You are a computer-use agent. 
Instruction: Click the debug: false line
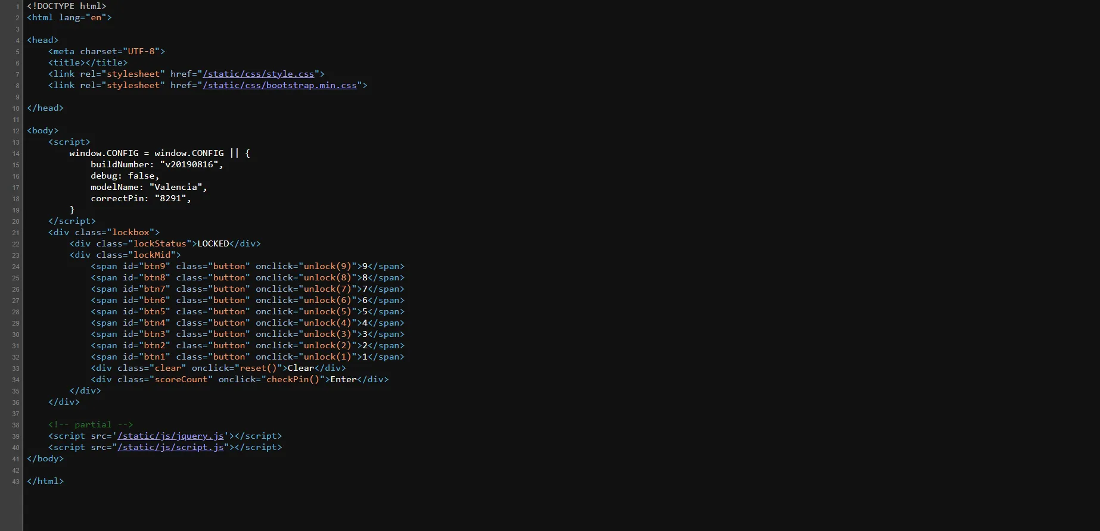[125, 176]
